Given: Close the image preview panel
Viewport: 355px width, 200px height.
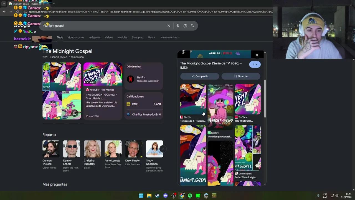Looking at the screenshot, I should (x=257, y=55).
